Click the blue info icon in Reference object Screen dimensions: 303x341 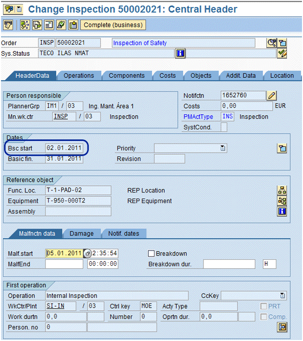pyautogui.click(x=282, y=211)
